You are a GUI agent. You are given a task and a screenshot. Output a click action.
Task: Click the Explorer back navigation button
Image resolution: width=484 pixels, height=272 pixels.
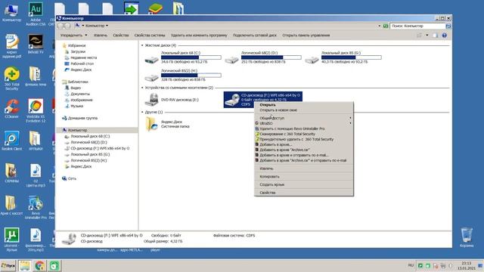tap(60, 26)
